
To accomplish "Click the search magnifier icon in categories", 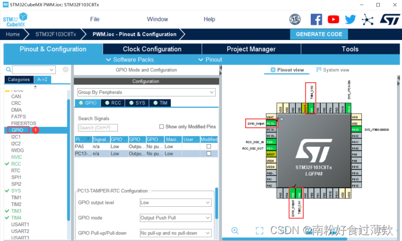I will [x=8, y=70].
